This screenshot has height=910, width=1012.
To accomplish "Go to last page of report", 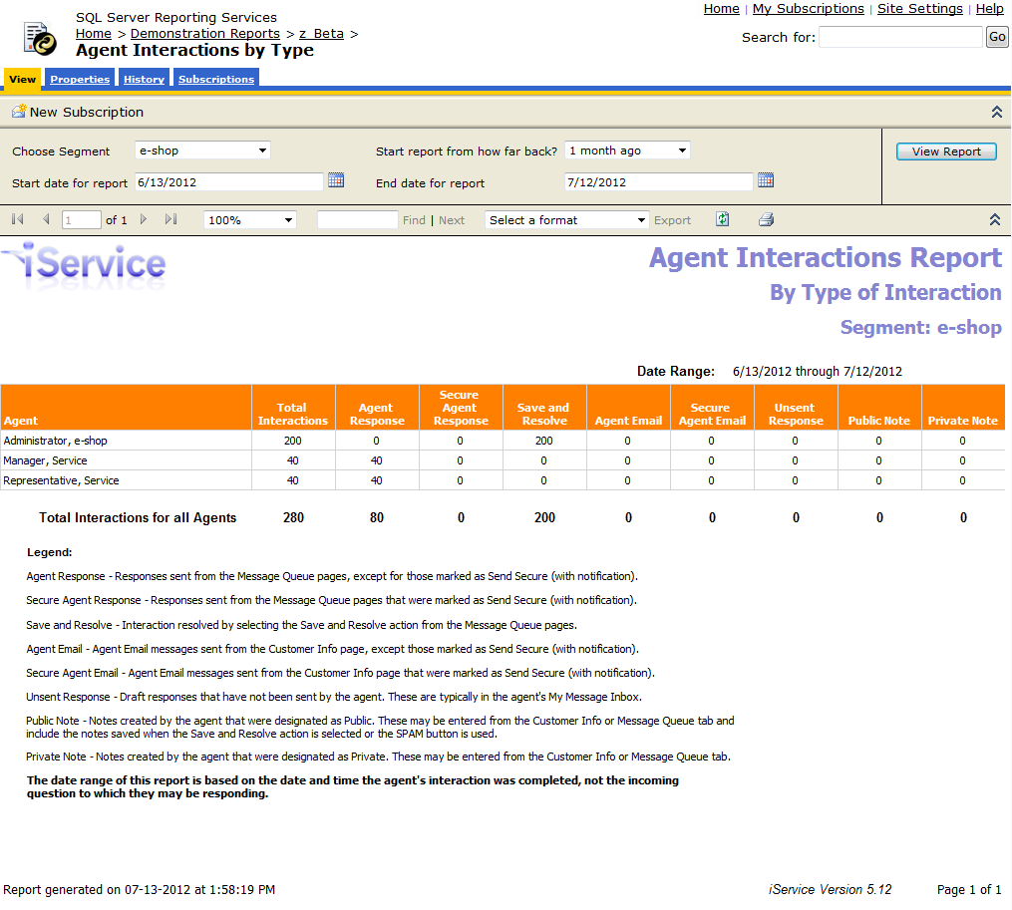I will click(x=171, y=219).
